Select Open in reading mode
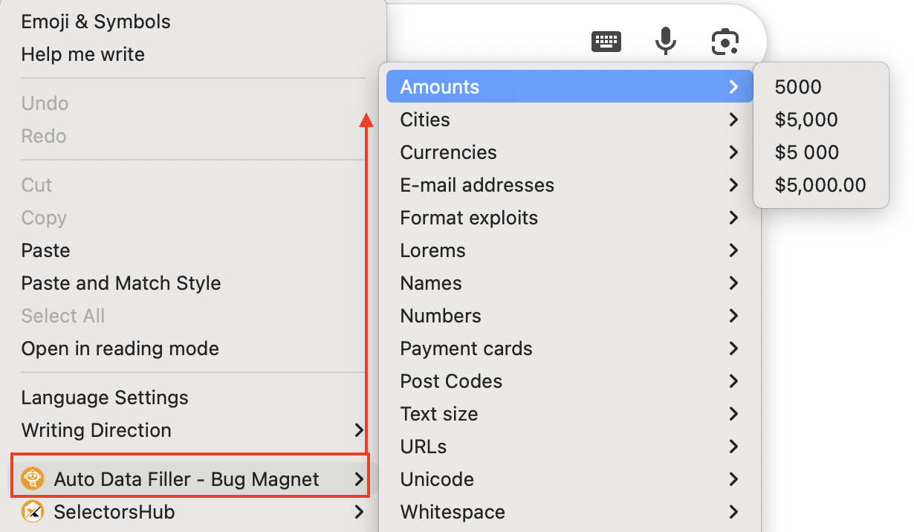 click(120, 348)
